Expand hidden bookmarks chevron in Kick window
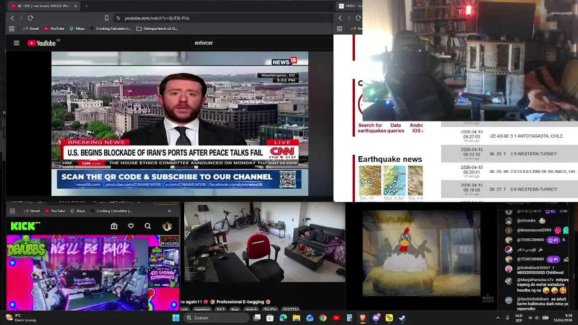 pyautogui.click(x=169, y=211)
